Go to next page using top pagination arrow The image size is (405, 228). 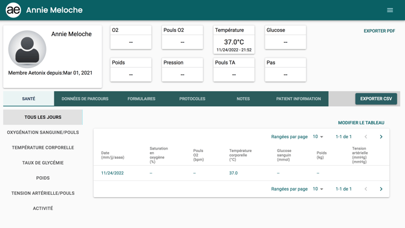[381, 137]
